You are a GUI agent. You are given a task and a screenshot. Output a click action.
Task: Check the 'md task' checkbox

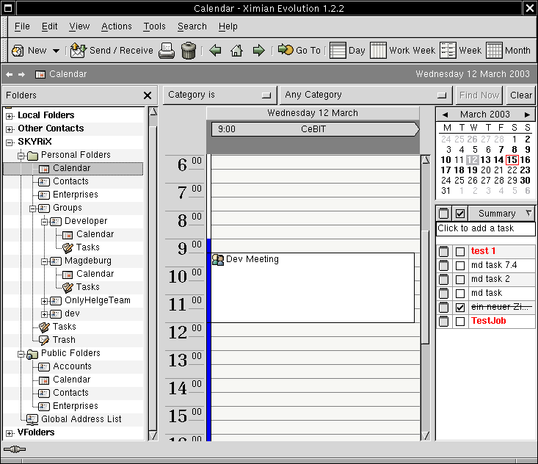click(x=460, y=294)
